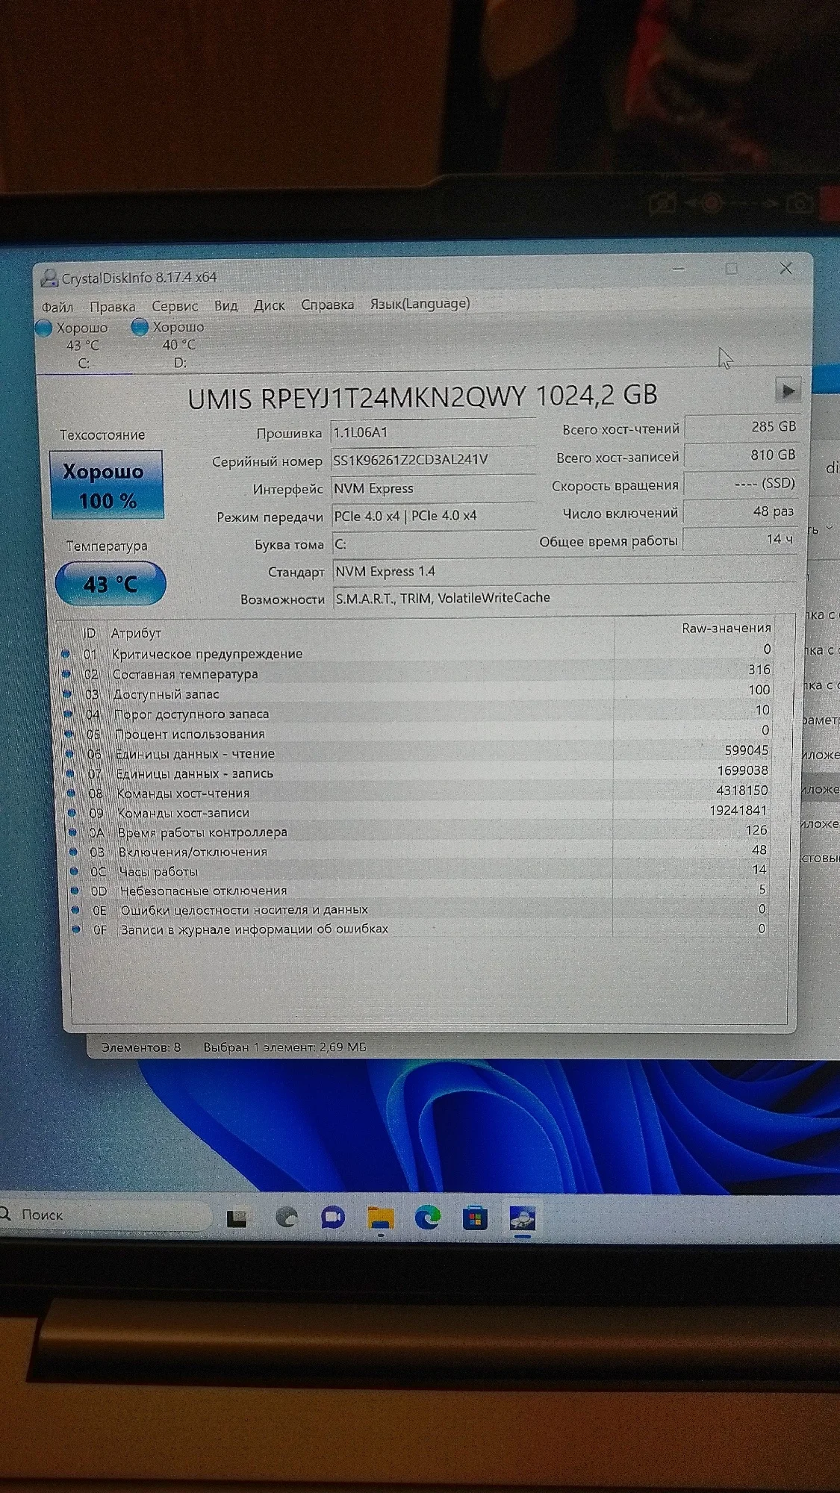
Task: Click the serial number field
Action: click(x=433, y=460)
